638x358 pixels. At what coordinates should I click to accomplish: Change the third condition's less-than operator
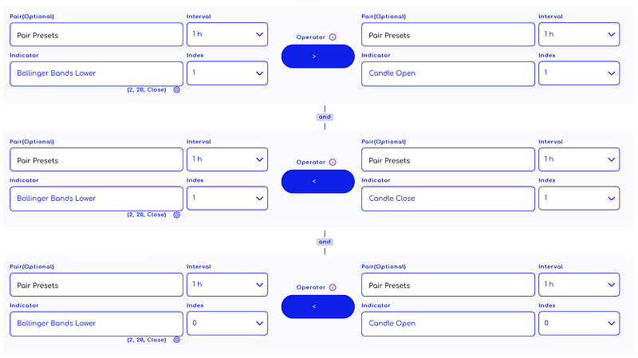pyautogui.click(x=317, y=306)
